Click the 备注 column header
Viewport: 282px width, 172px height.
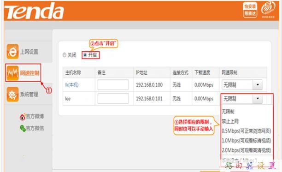point(101,72)
